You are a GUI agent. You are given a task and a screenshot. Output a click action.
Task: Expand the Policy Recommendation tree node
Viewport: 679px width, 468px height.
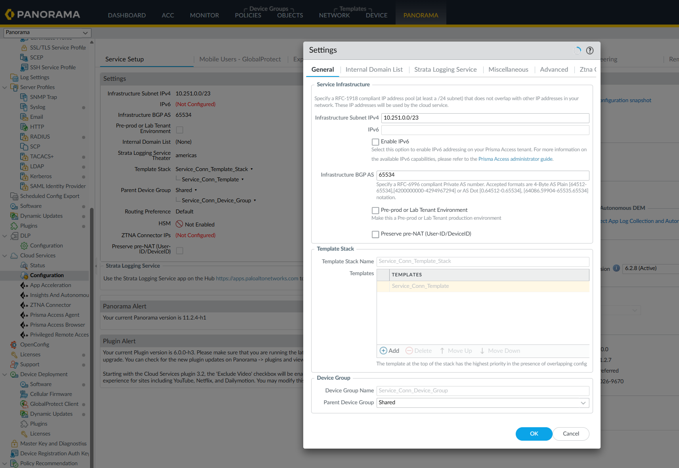point(5,463)
